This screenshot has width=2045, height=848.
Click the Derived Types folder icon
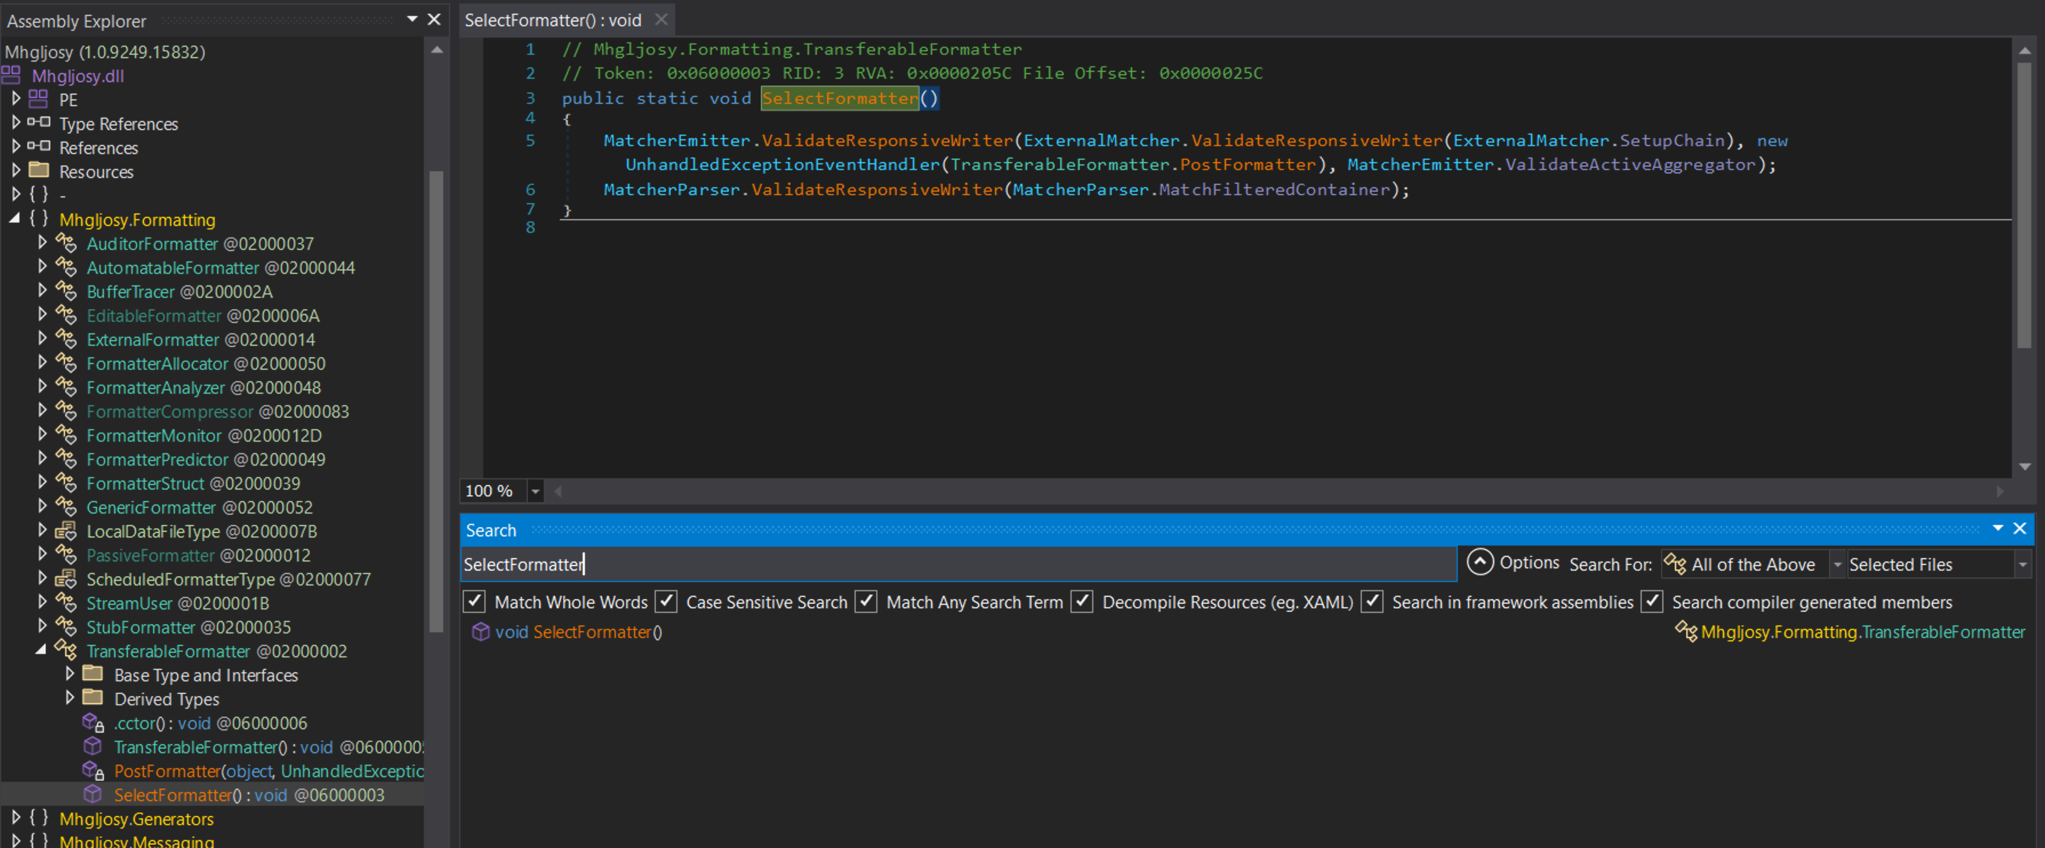[x=93, y=698]
